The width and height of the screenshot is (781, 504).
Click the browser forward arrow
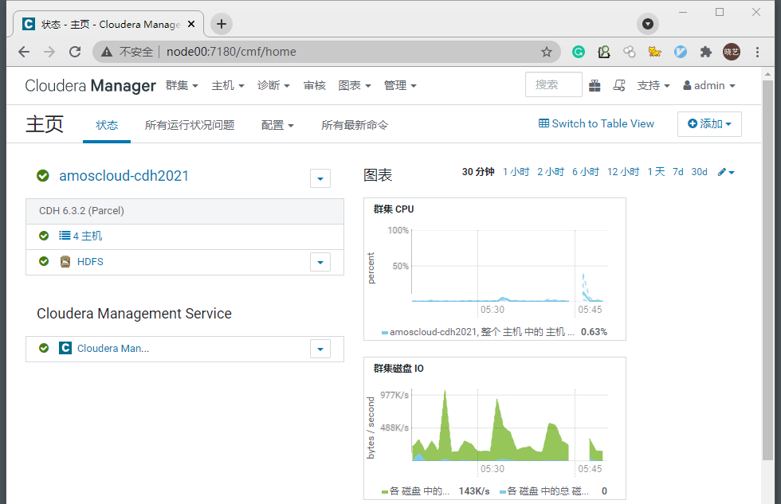point(49,52)
